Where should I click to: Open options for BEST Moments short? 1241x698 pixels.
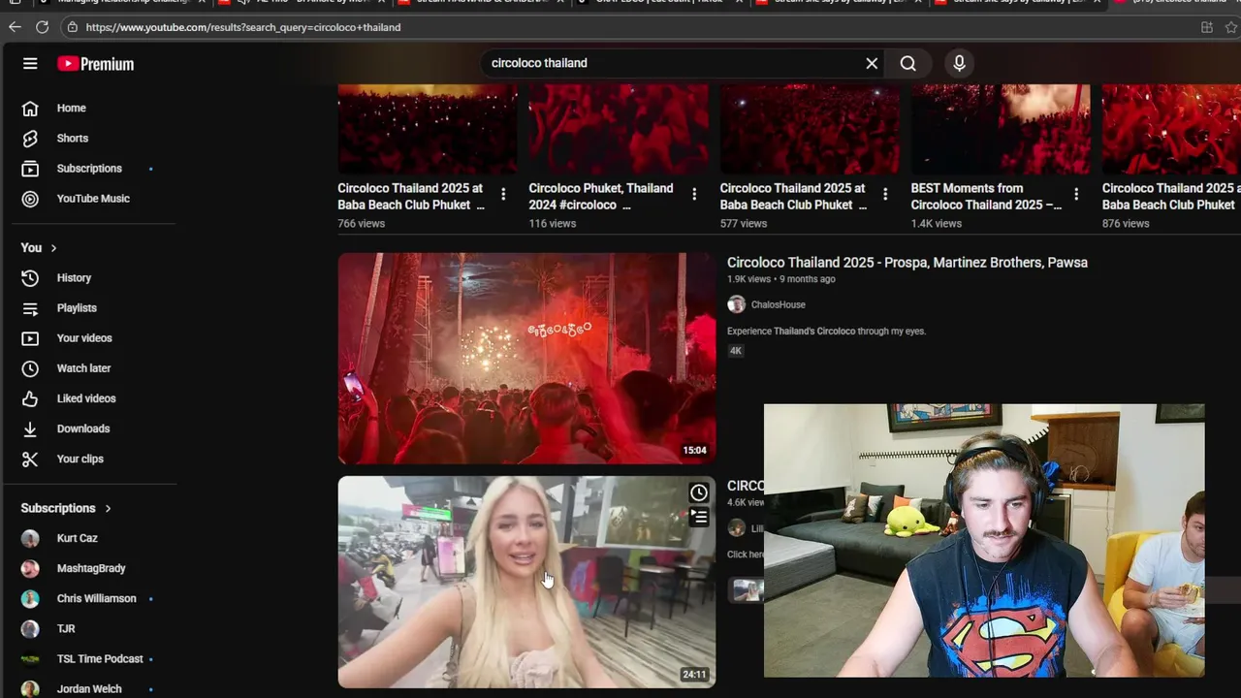click(x=1076, y=194)
